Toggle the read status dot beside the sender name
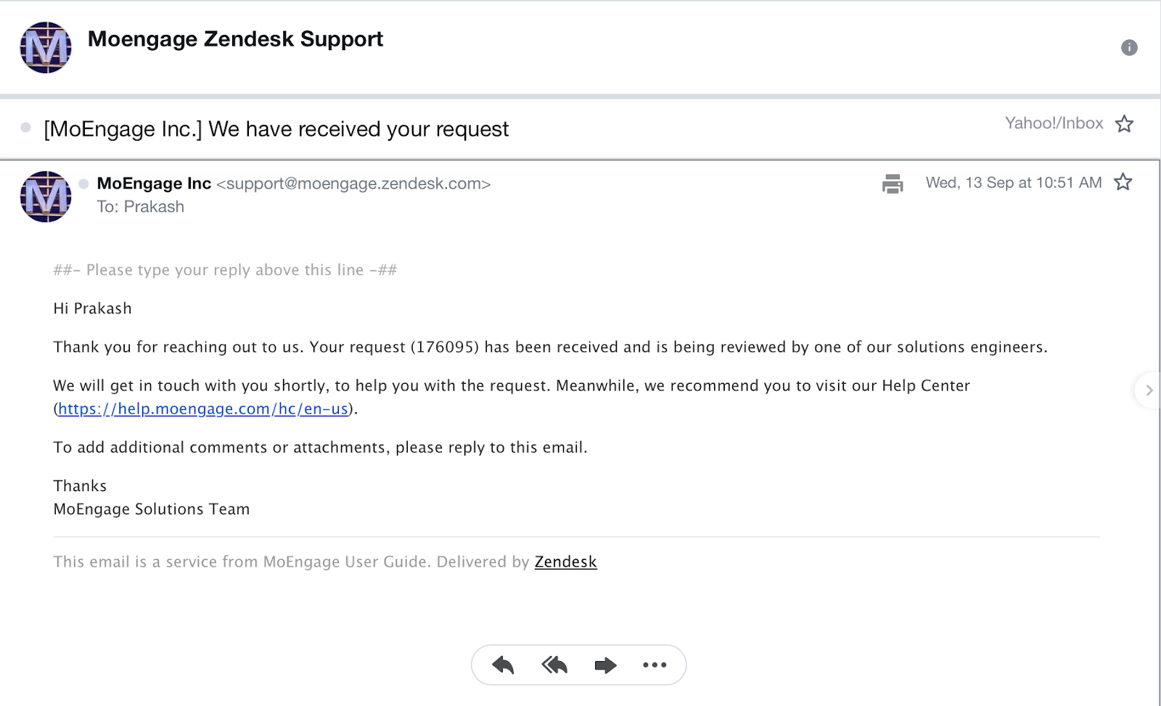 click(83, 184)
